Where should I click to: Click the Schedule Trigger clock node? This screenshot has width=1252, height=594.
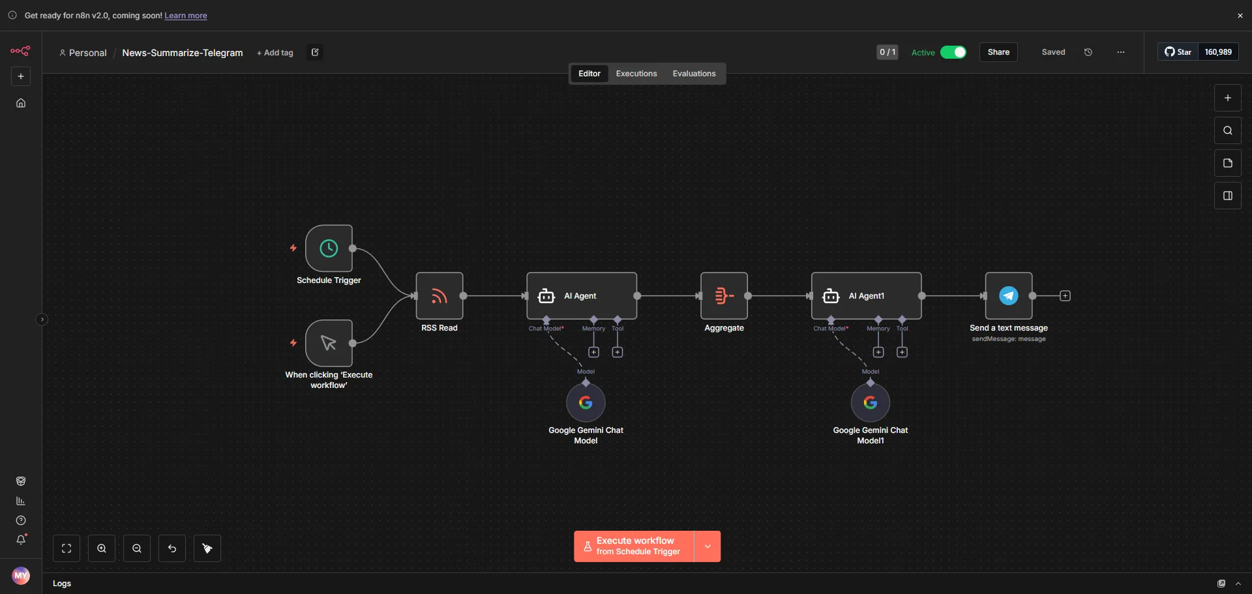329,248
